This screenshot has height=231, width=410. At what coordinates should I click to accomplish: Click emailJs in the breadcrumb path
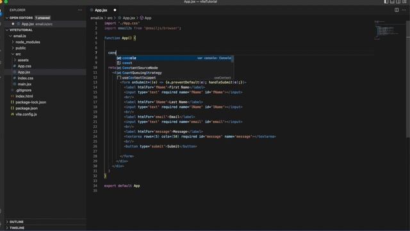pos(97,18)
